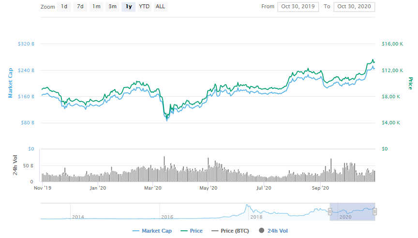Select the 7d zoom range

pyautogui.click(x=80, y=7)
